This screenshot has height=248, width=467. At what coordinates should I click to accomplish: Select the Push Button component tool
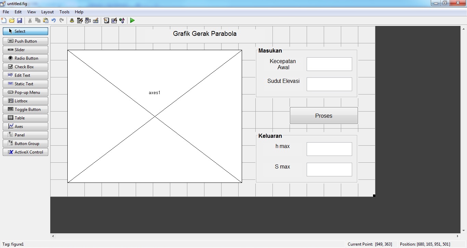coord(25,41)
